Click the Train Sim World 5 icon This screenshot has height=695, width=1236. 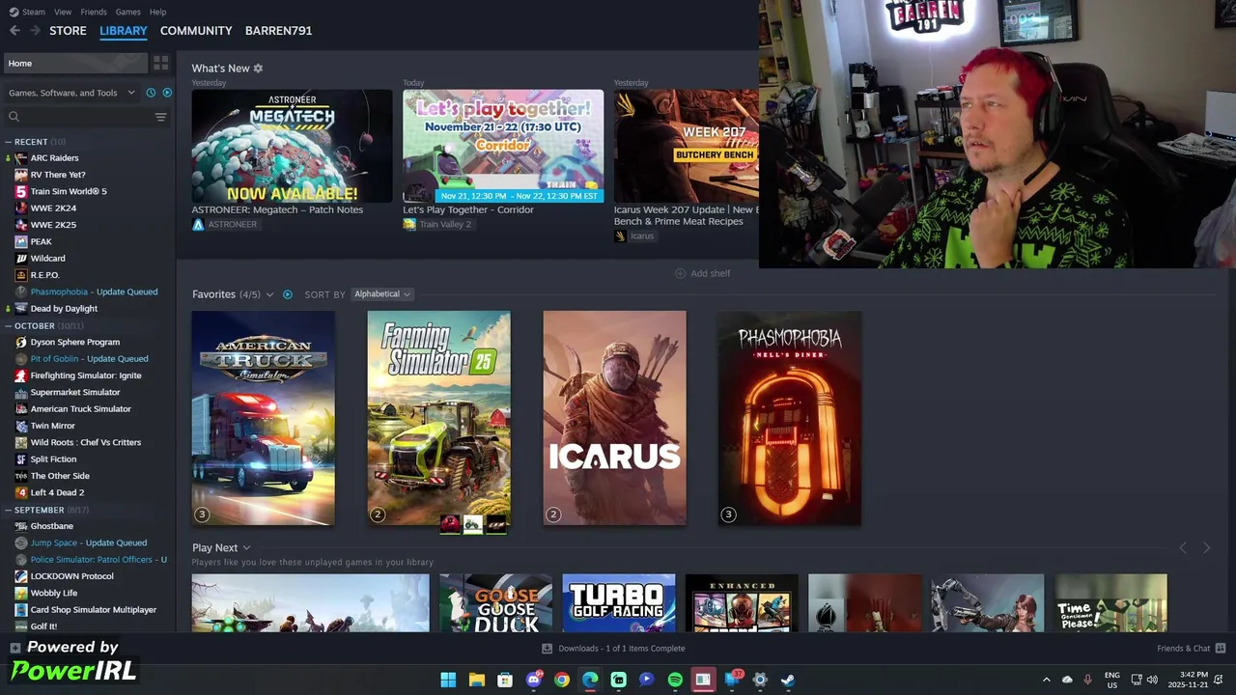[21, 191]
